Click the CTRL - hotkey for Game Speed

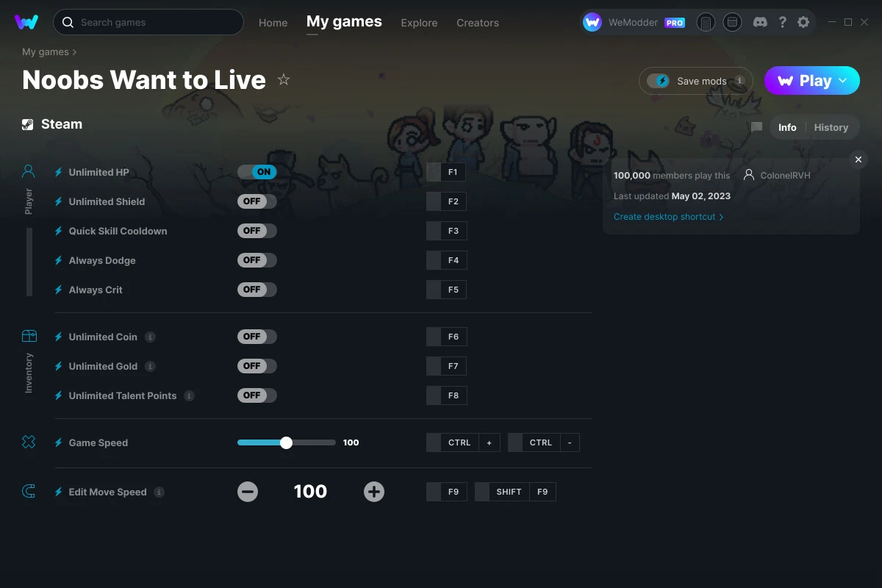(544, 442)
